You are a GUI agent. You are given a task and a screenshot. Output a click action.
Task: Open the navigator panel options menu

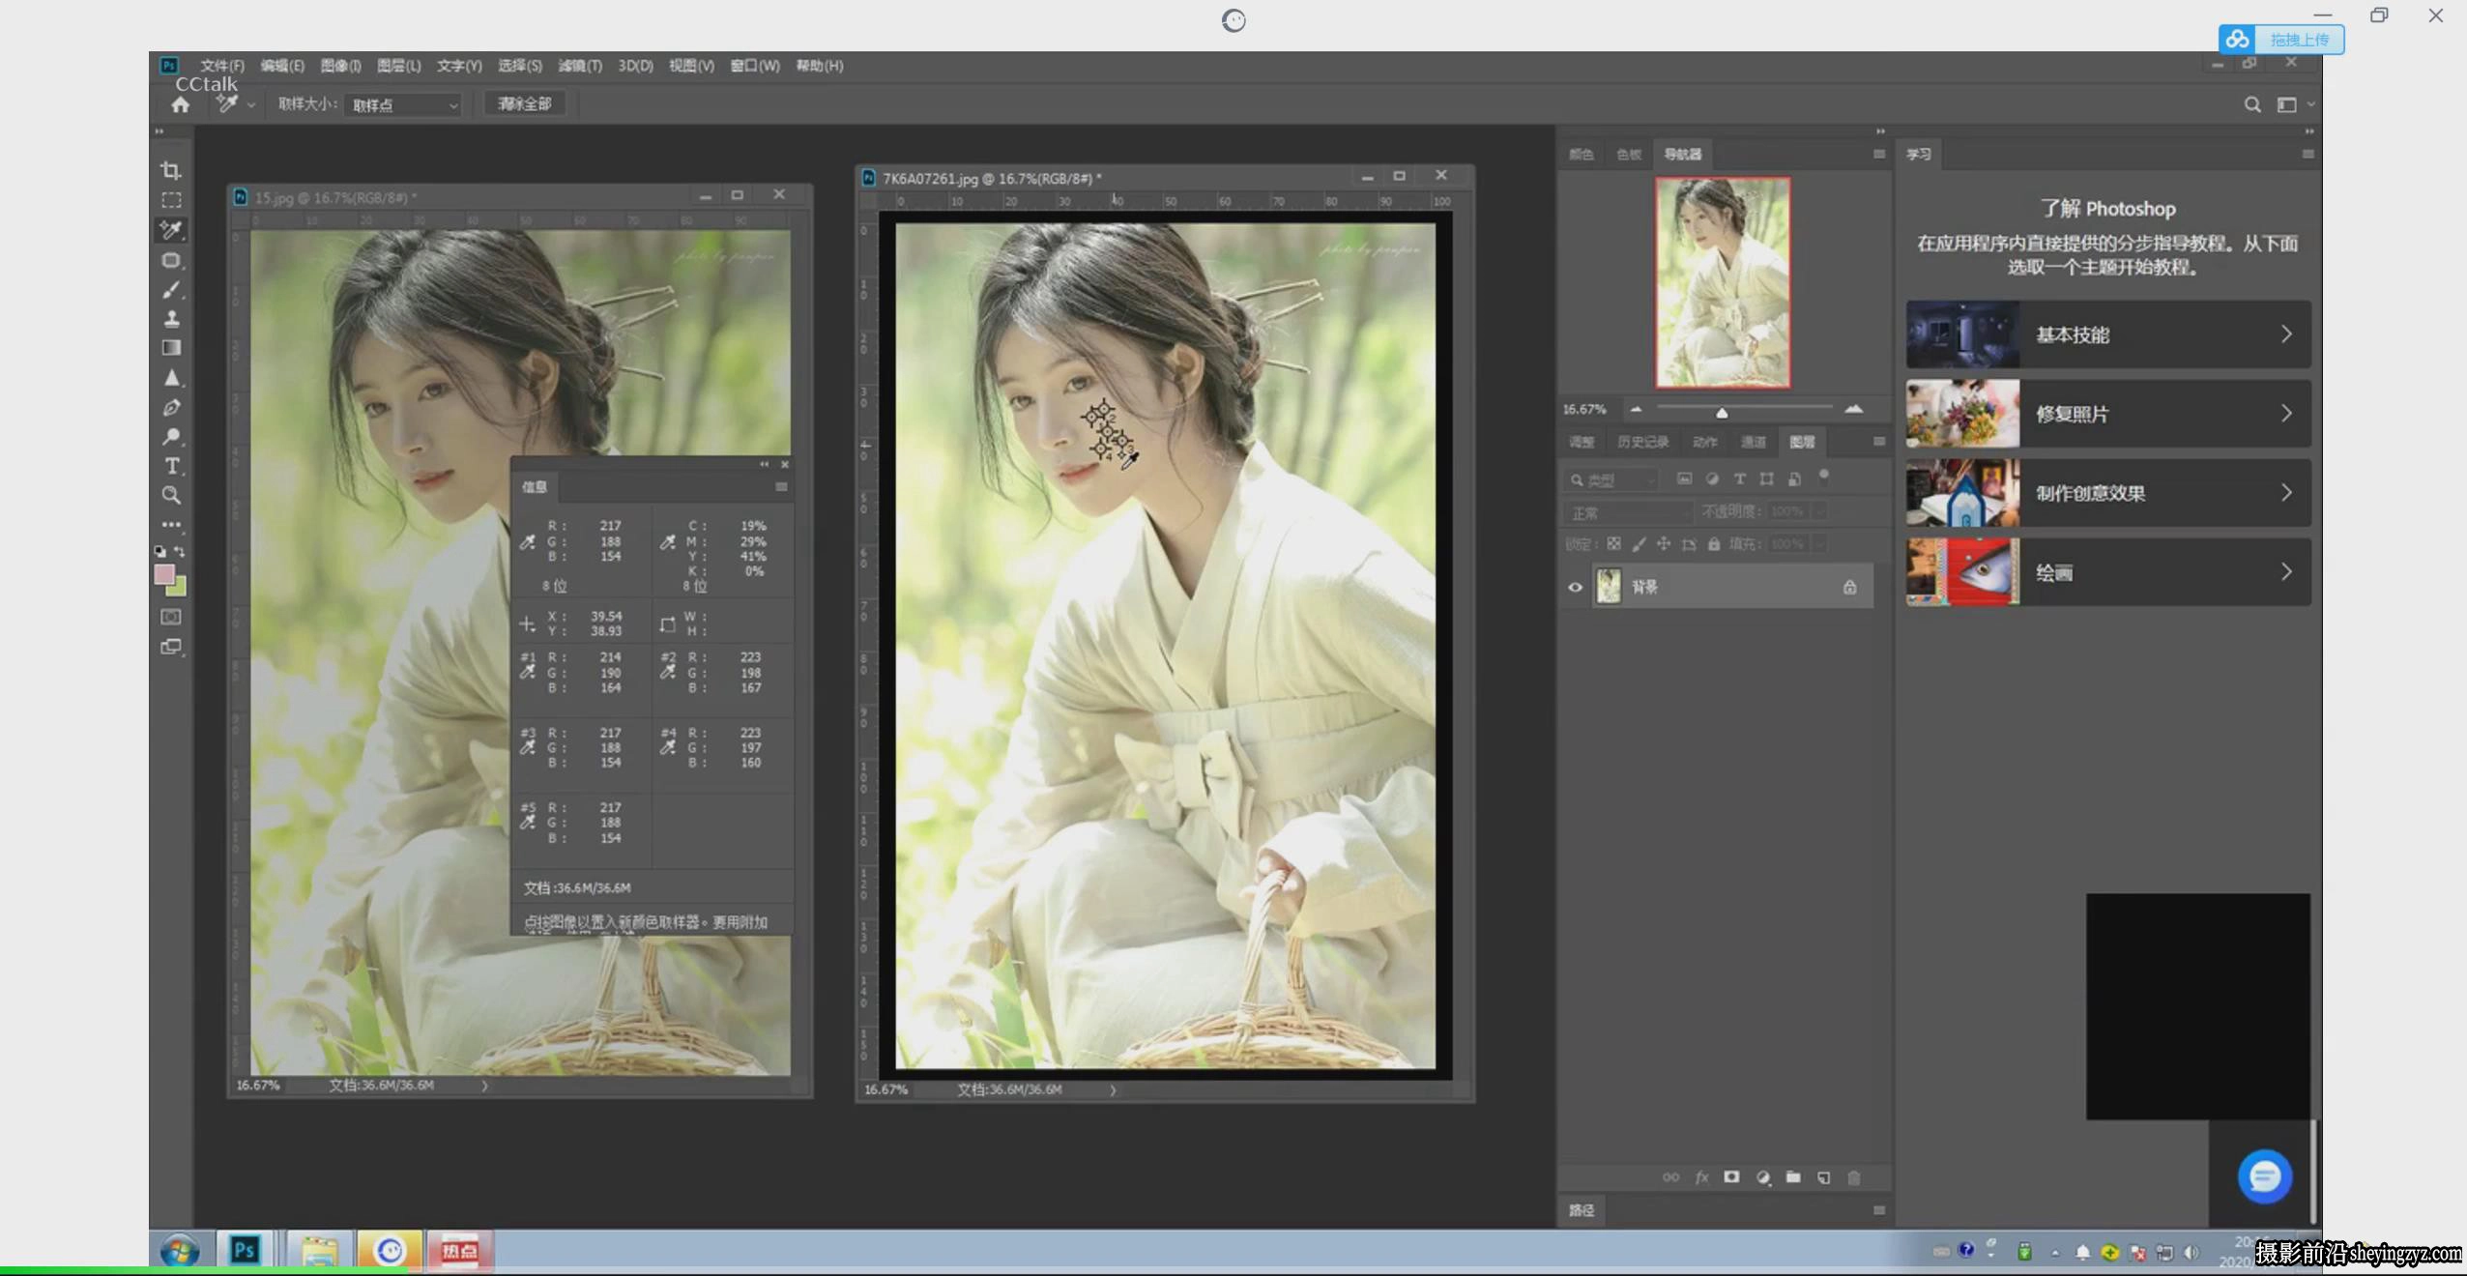1878,155
